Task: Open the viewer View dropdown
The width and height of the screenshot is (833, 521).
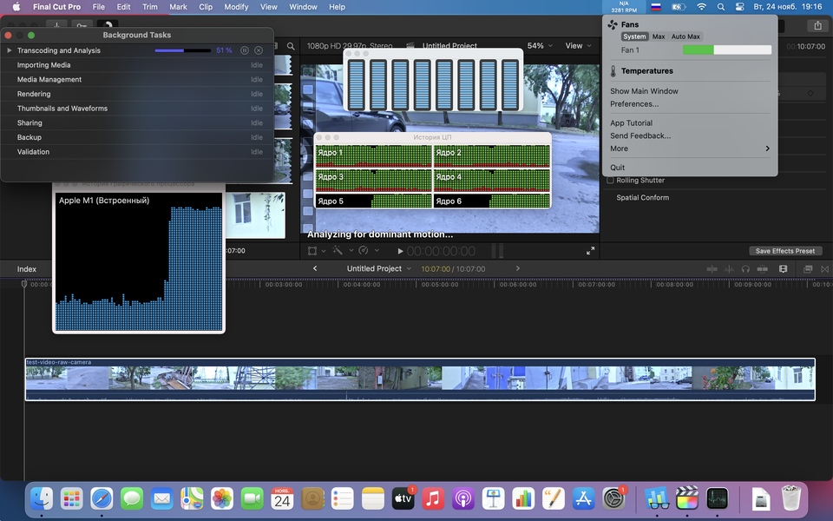Action: coord(577,46)
